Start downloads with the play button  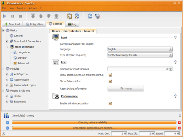[x=5, y=16]
